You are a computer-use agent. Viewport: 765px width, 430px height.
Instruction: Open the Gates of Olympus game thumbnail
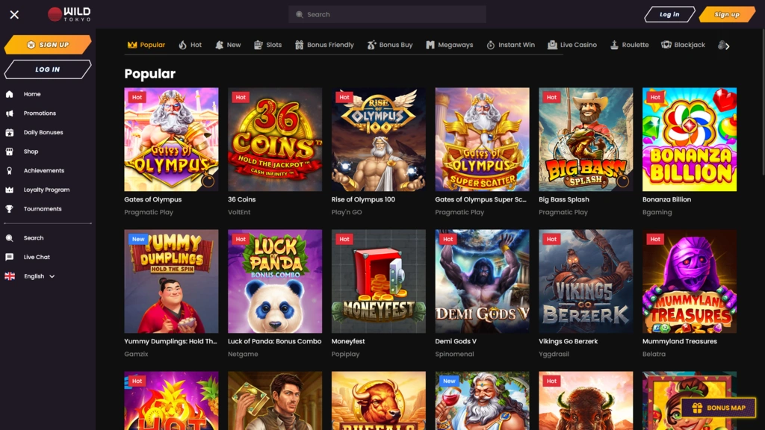coord(171,140)
